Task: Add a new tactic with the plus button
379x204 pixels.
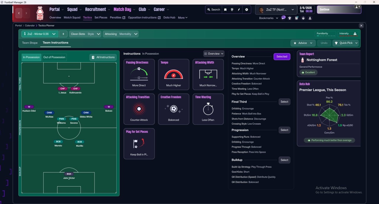Action: pyautogui.click(x=63, y=34)
